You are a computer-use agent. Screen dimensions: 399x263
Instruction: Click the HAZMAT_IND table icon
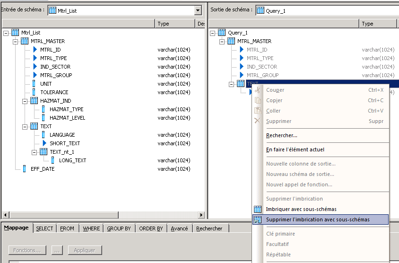pyautogui.click(x=34, y=101)
